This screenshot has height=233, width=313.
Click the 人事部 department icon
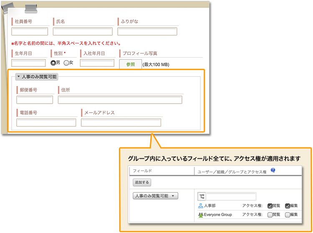click(x=201, y=205)
